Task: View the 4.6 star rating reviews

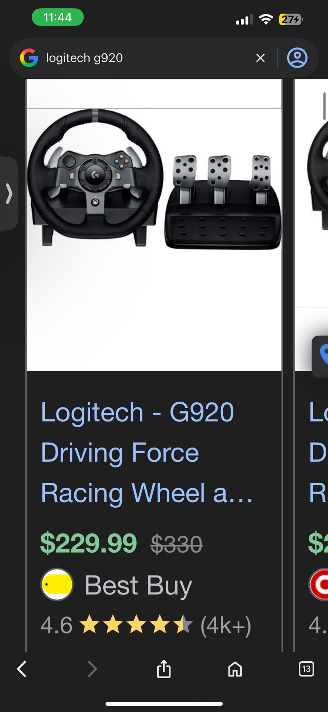Action: pyautogui.click(x=146, y=625)
